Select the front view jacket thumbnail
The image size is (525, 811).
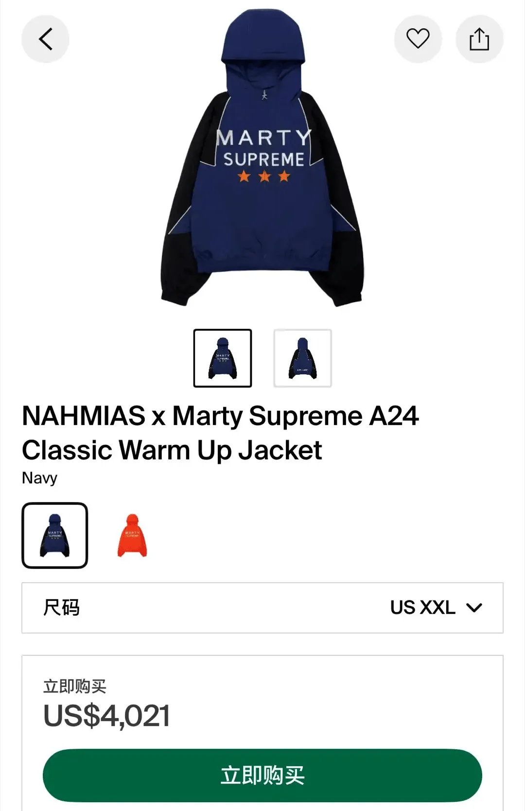tap(223, 358)
